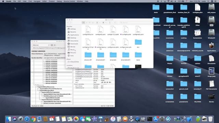Collapse the AppleUSBHostResources node
The width and height of the screenshot is (219, 123).
pos(37,87)
